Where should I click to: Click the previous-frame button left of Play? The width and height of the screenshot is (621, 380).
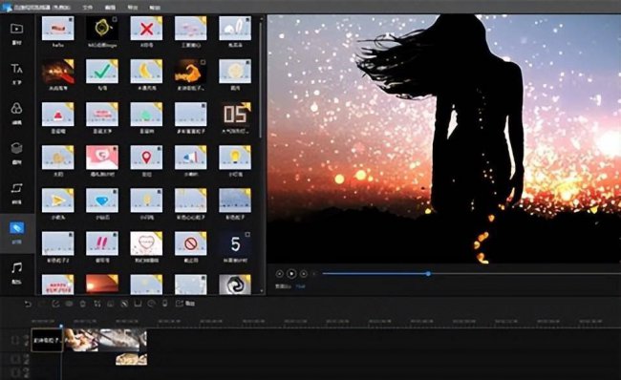coord(279,273)
